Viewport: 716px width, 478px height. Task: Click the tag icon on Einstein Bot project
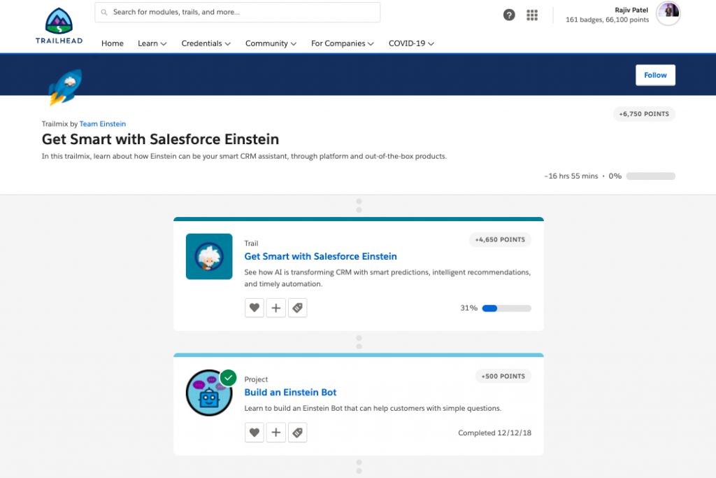tap(298, 433)
